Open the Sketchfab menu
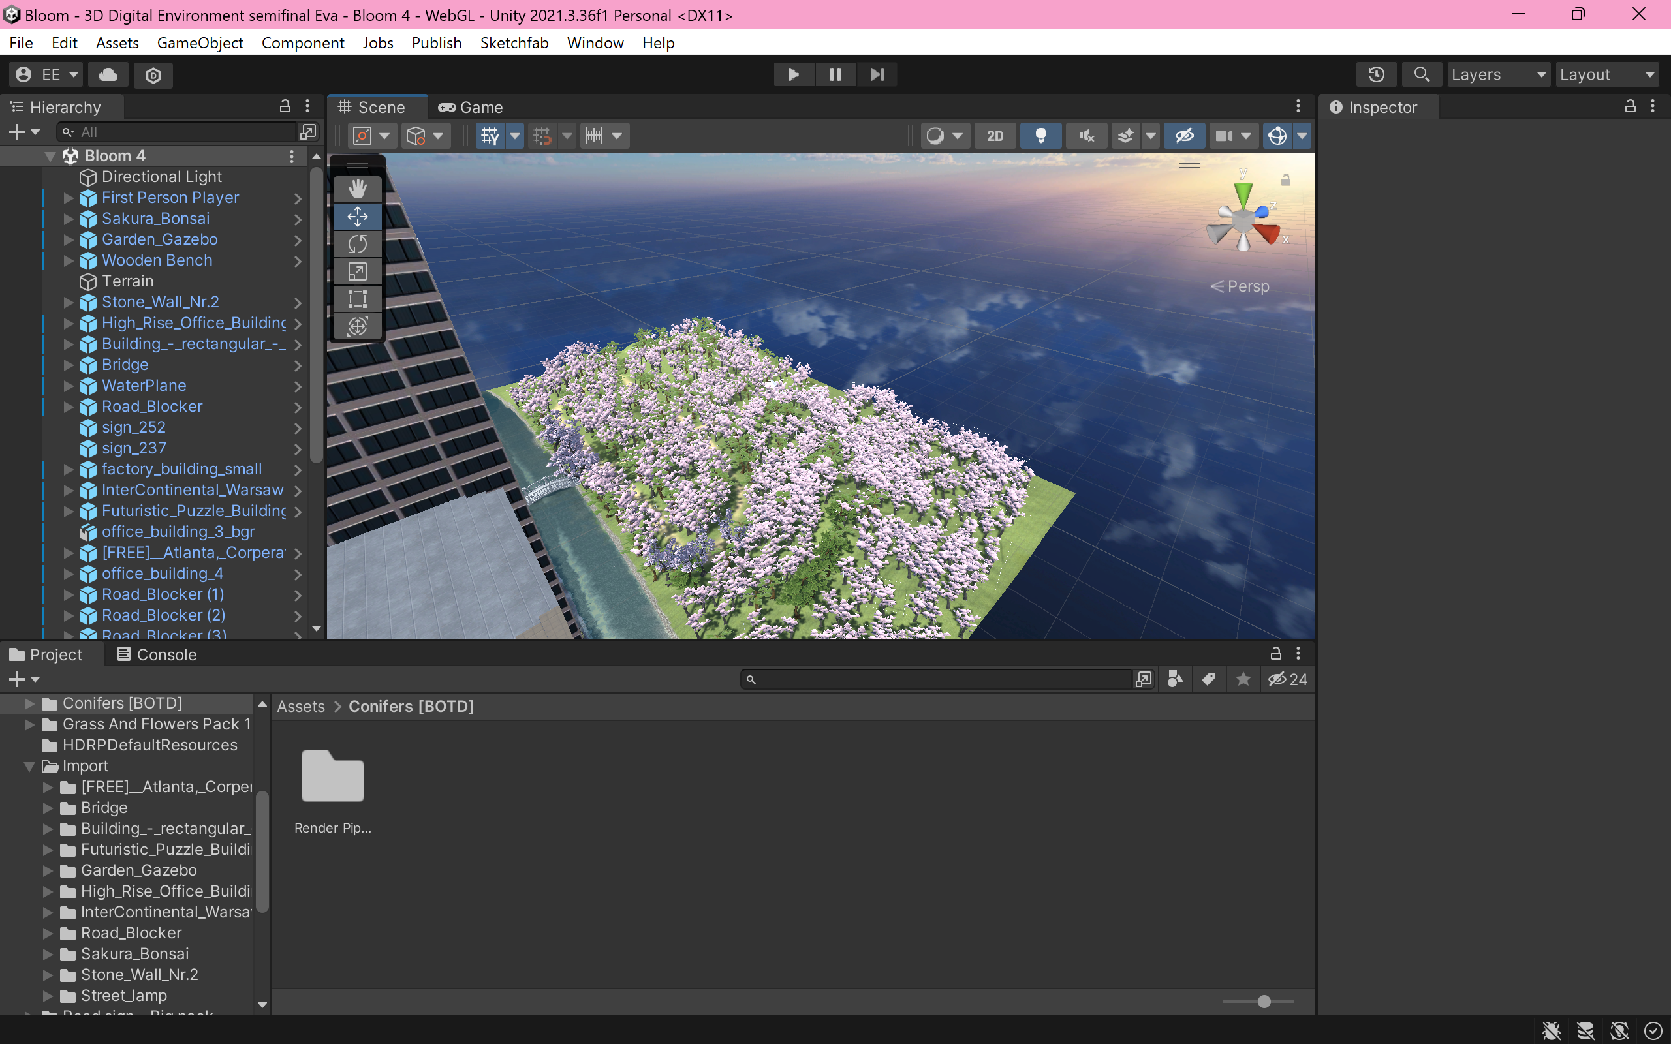Viewport: 1671px width, 1044px height. pos(514,43)
